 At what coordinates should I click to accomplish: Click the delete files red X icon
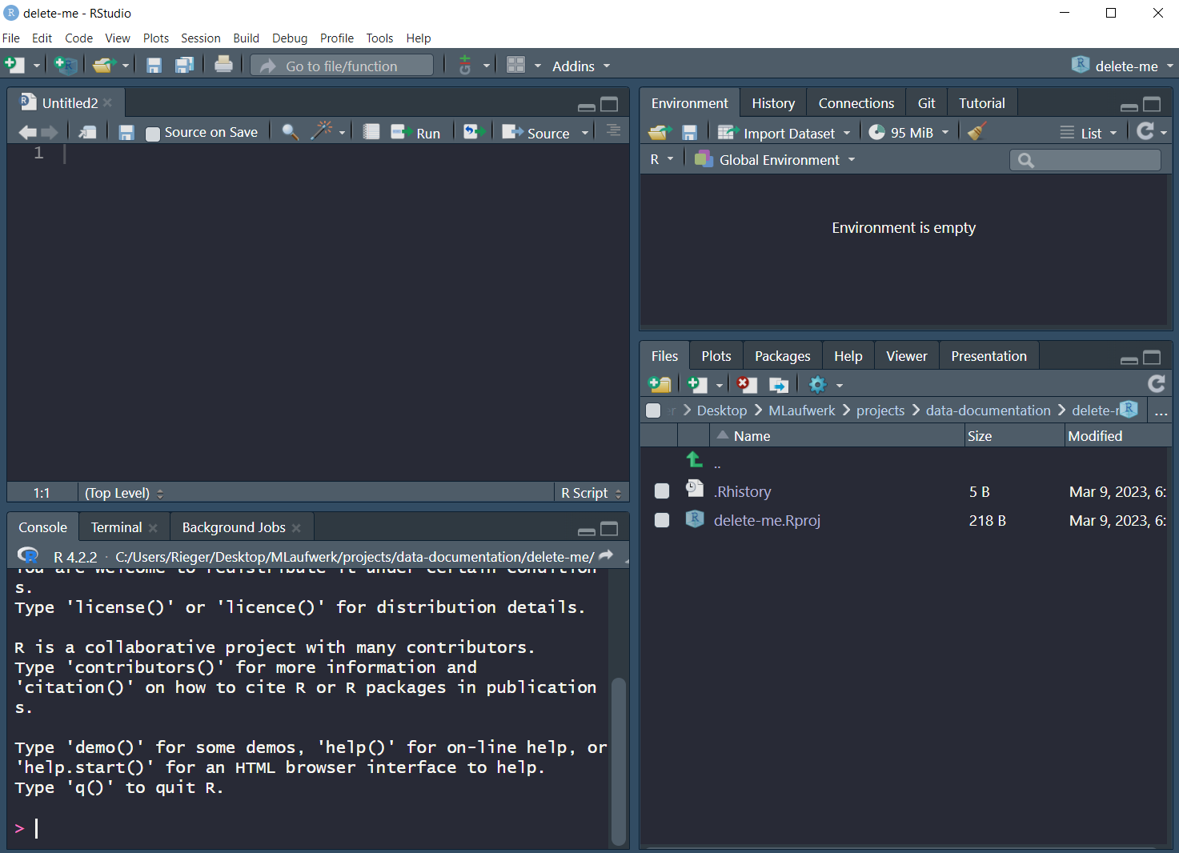[746, 385]
